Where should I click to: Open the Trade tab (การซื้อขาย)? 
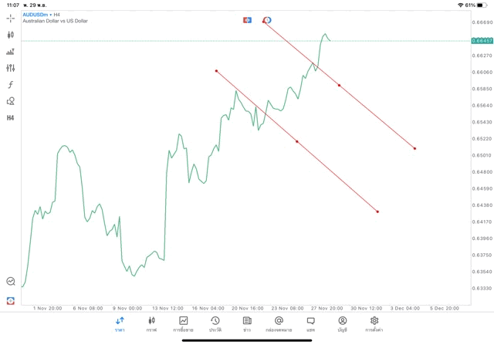click(x=183, y=324)
